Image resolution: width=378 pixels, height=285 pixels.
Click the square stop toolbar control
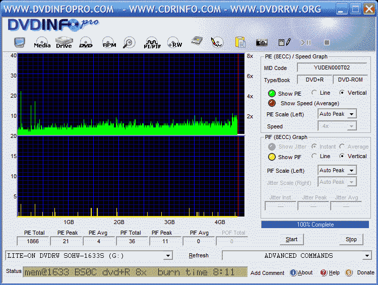(327, 43)
